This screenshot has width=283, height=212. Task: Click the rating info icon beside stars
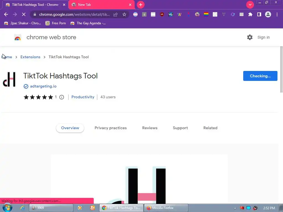tap(62, 97)
